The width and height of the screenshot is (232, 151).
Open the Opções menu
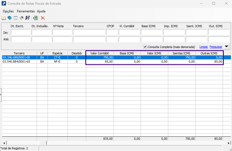coord(8,11)
